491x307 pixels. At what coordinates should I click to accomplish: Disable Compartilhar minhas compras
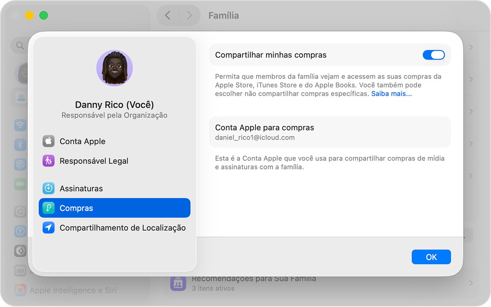coord(433,55)
